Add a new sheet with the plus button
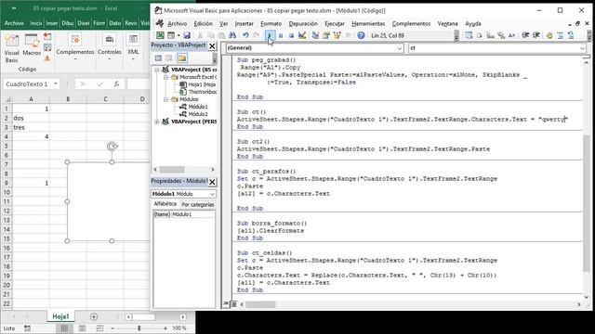The height and width of the screenshot is (334, 595). click(94, 316)
